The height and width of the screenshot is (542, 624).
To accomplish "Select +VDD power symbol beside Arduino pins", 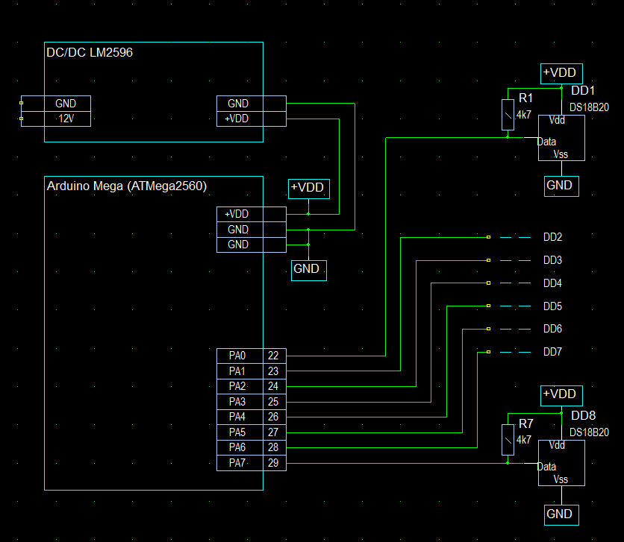I will (x=308, y=188).
